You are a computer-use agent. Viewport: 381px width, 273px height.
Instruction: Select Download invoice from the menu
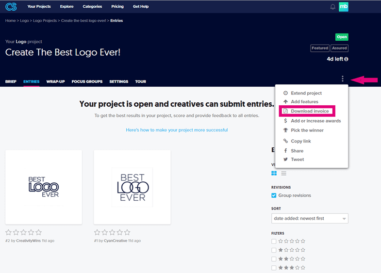tap(310, 111)
